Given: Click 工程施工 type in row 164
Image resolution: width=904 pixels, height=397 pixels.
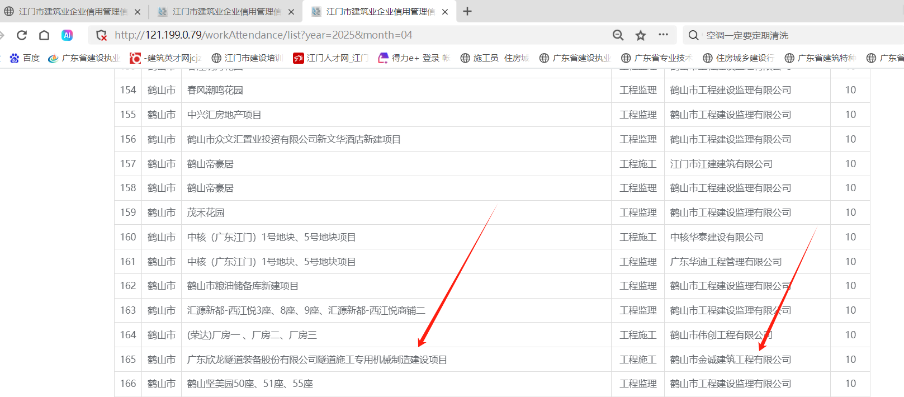Looking at the screenshot, I should click(638, 335).
